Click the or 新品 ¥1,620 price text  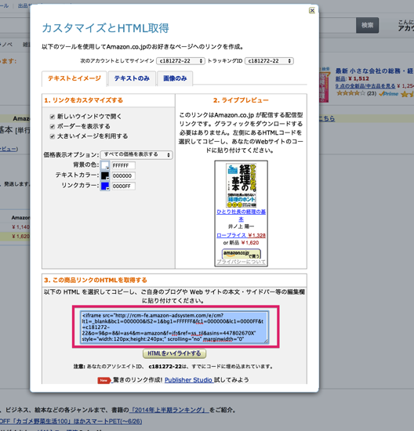pyautogui.click(x=241, y=243)
